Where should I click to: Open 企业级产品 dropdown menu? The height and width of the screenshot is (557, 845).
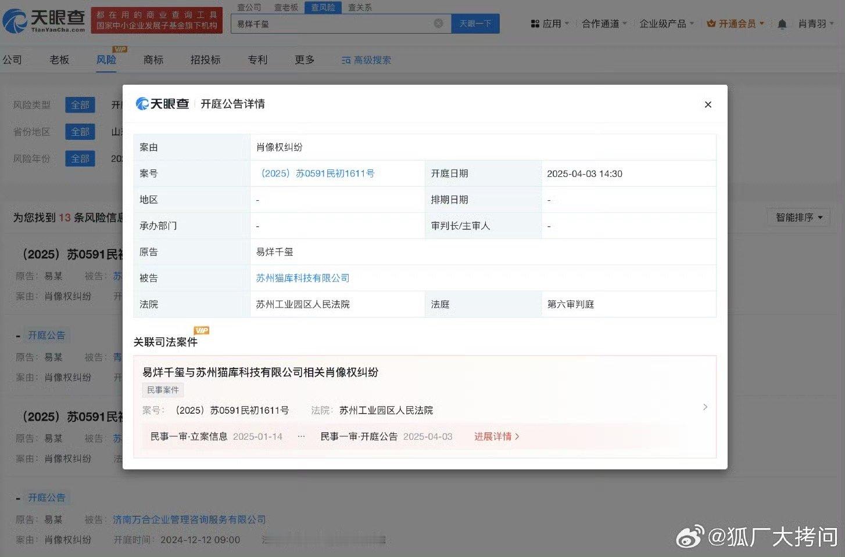click(x=667, y=24)
